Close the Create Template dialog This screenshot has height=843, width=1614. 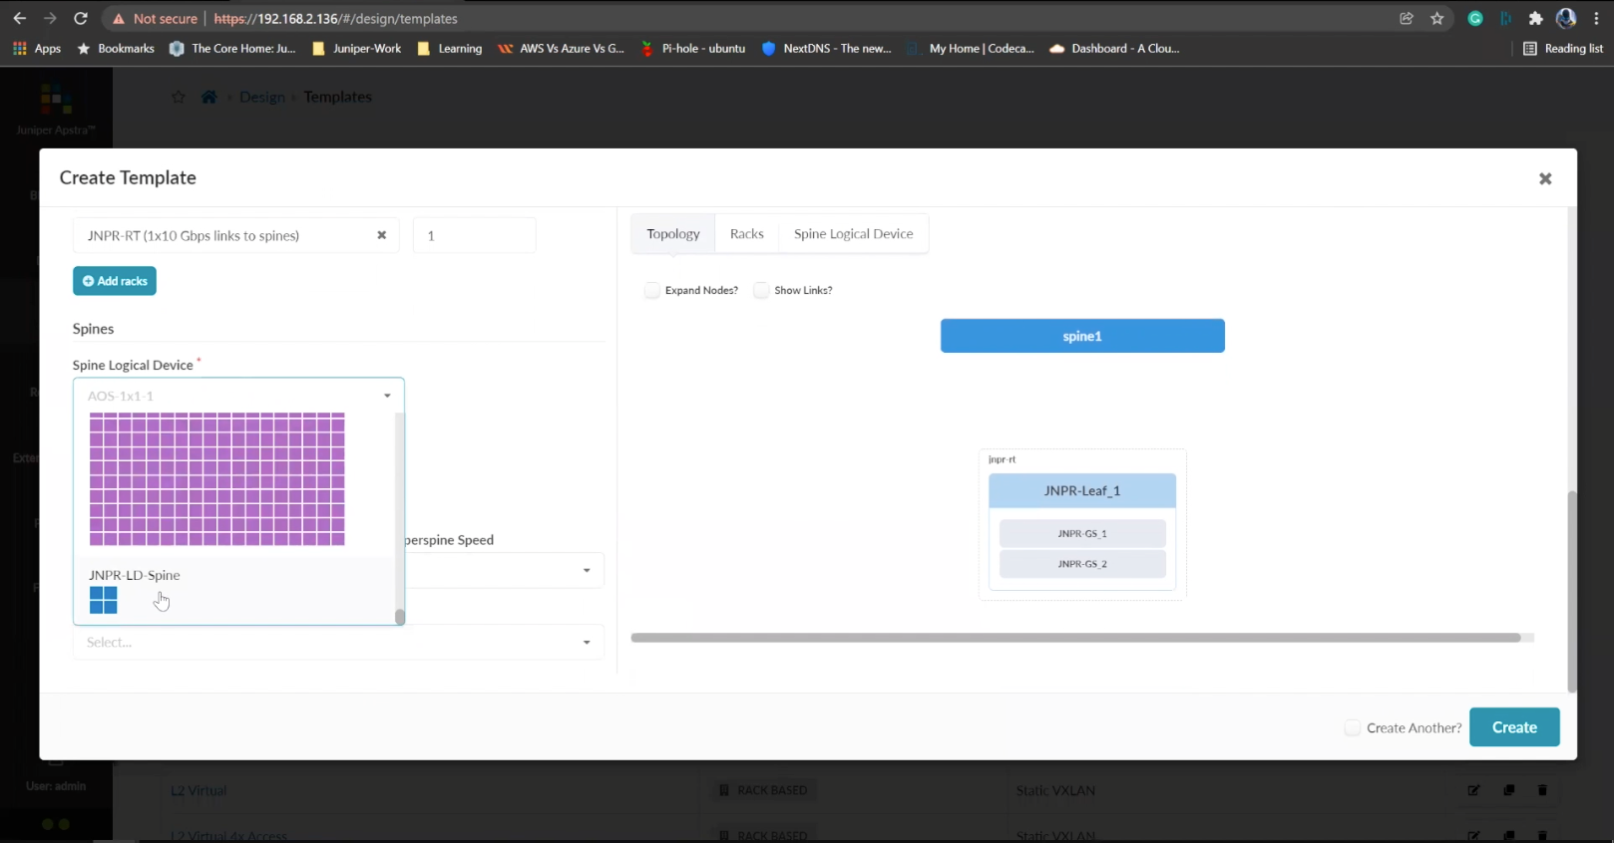point(1545,178)
